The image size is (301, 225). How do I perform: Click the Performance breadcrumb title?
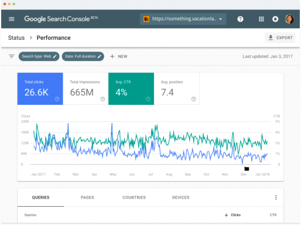coord(54,37)
